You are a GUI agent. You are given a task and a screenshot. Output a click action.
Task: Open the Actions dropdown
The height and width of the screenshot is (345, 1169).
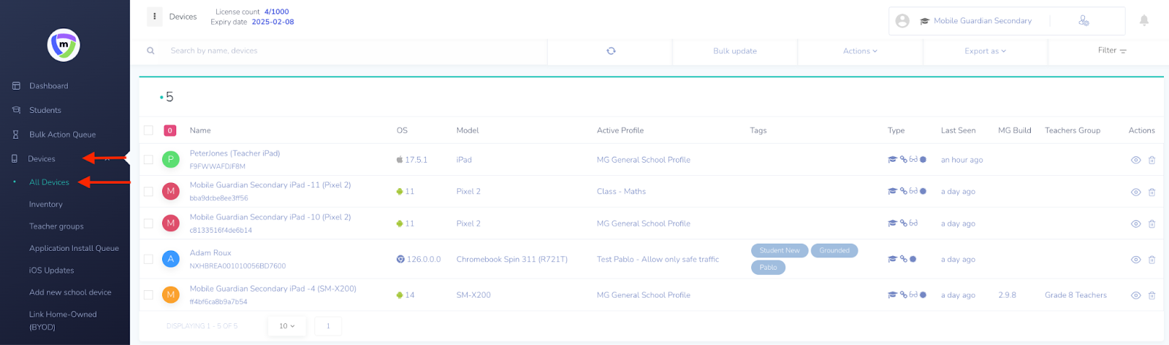tap(860, 51)
